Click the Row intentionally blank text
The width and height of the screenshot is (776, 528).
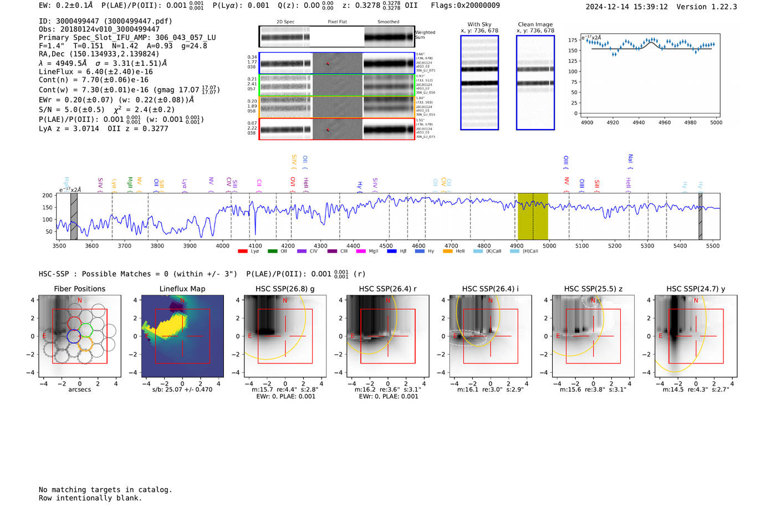pos(90,498)
